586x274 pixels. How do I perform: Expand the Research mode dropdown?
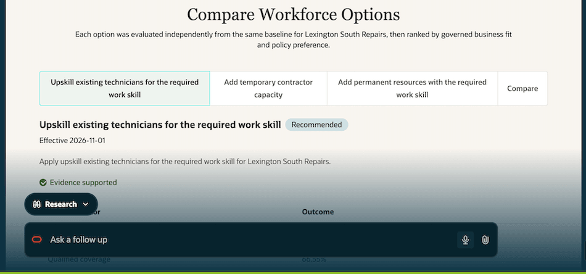point(61,204)
